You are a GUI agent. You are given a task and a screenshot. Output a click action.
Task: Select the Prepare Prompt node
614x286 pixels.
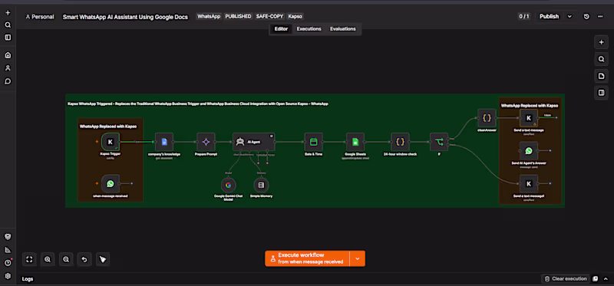206,142
